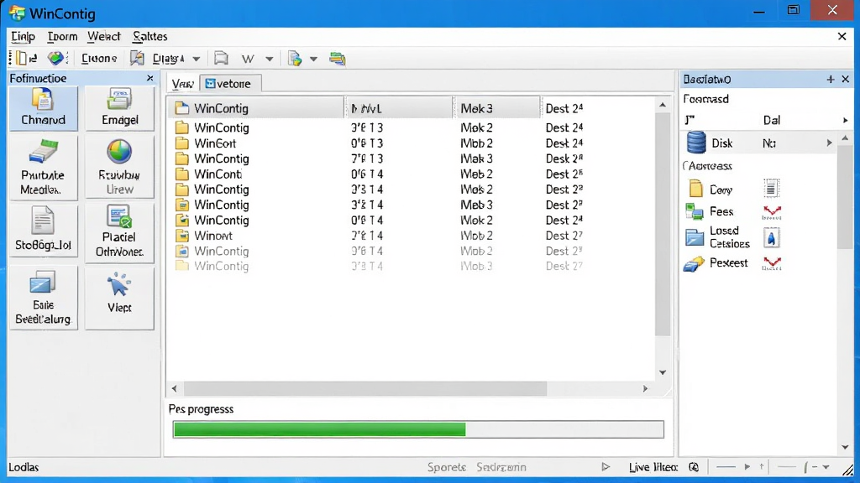Click the document icon next to Cony
860x483 pixels.
pyautogui.click(x=771, y=189)
